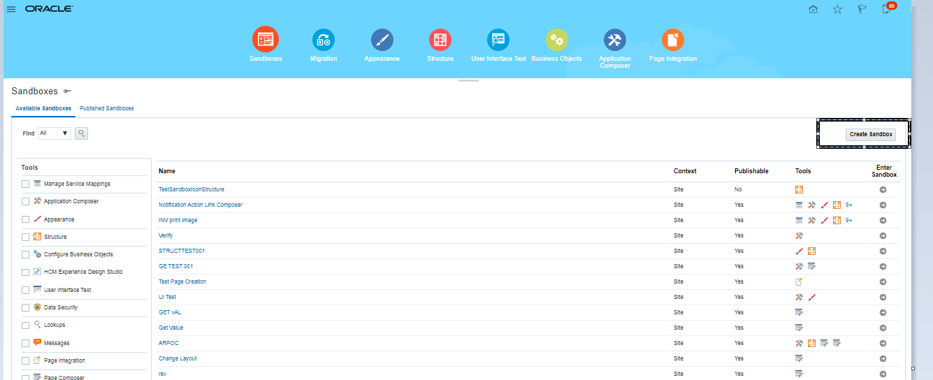Image resolution: width=933 pixels, height=380 pixels.
Task: Click the Create Sandbox button
Action: tap(870, 134)
